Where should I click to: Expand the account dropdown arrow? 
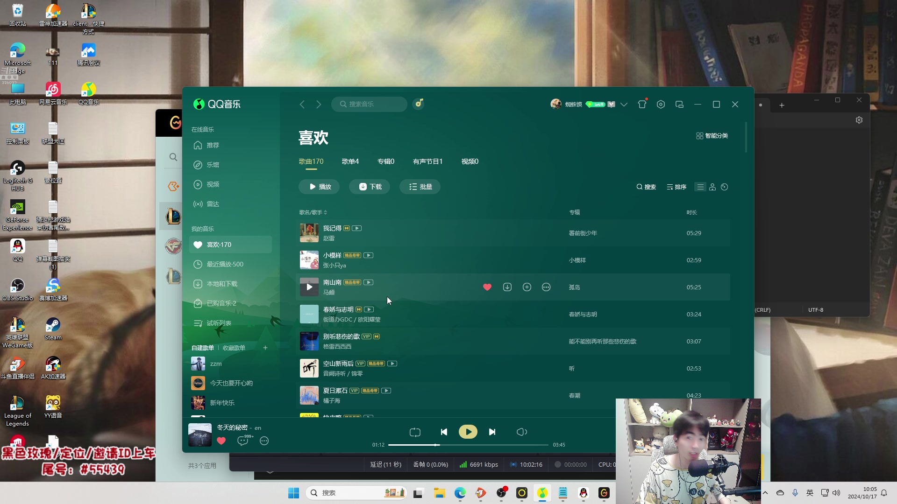click(x=624, y=105)
